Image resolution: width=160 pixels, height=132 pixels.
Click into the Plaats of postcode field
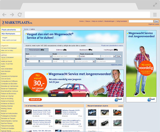point(90,56)
